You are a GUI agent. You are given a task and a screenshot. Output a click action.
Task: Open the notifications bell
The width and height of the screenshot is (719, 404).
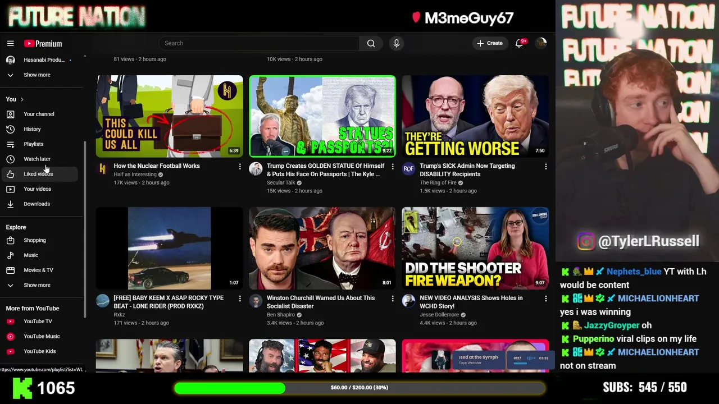520,43
